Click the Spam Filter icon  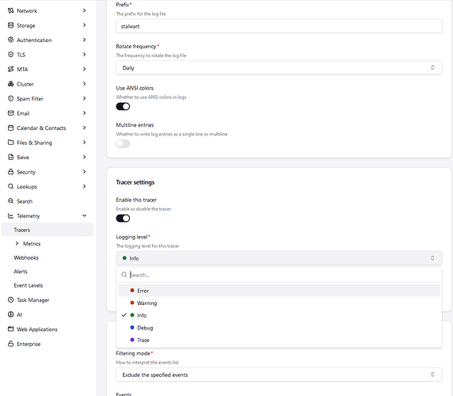[10, 98]
